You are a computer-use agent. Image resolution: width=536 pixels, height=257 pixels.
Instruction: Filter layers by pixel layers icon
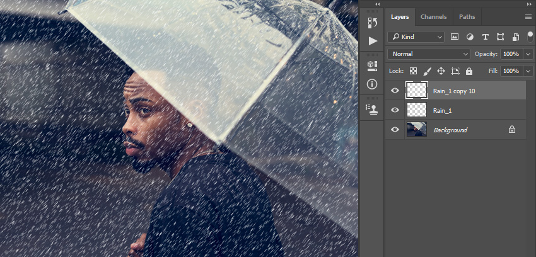454,37
